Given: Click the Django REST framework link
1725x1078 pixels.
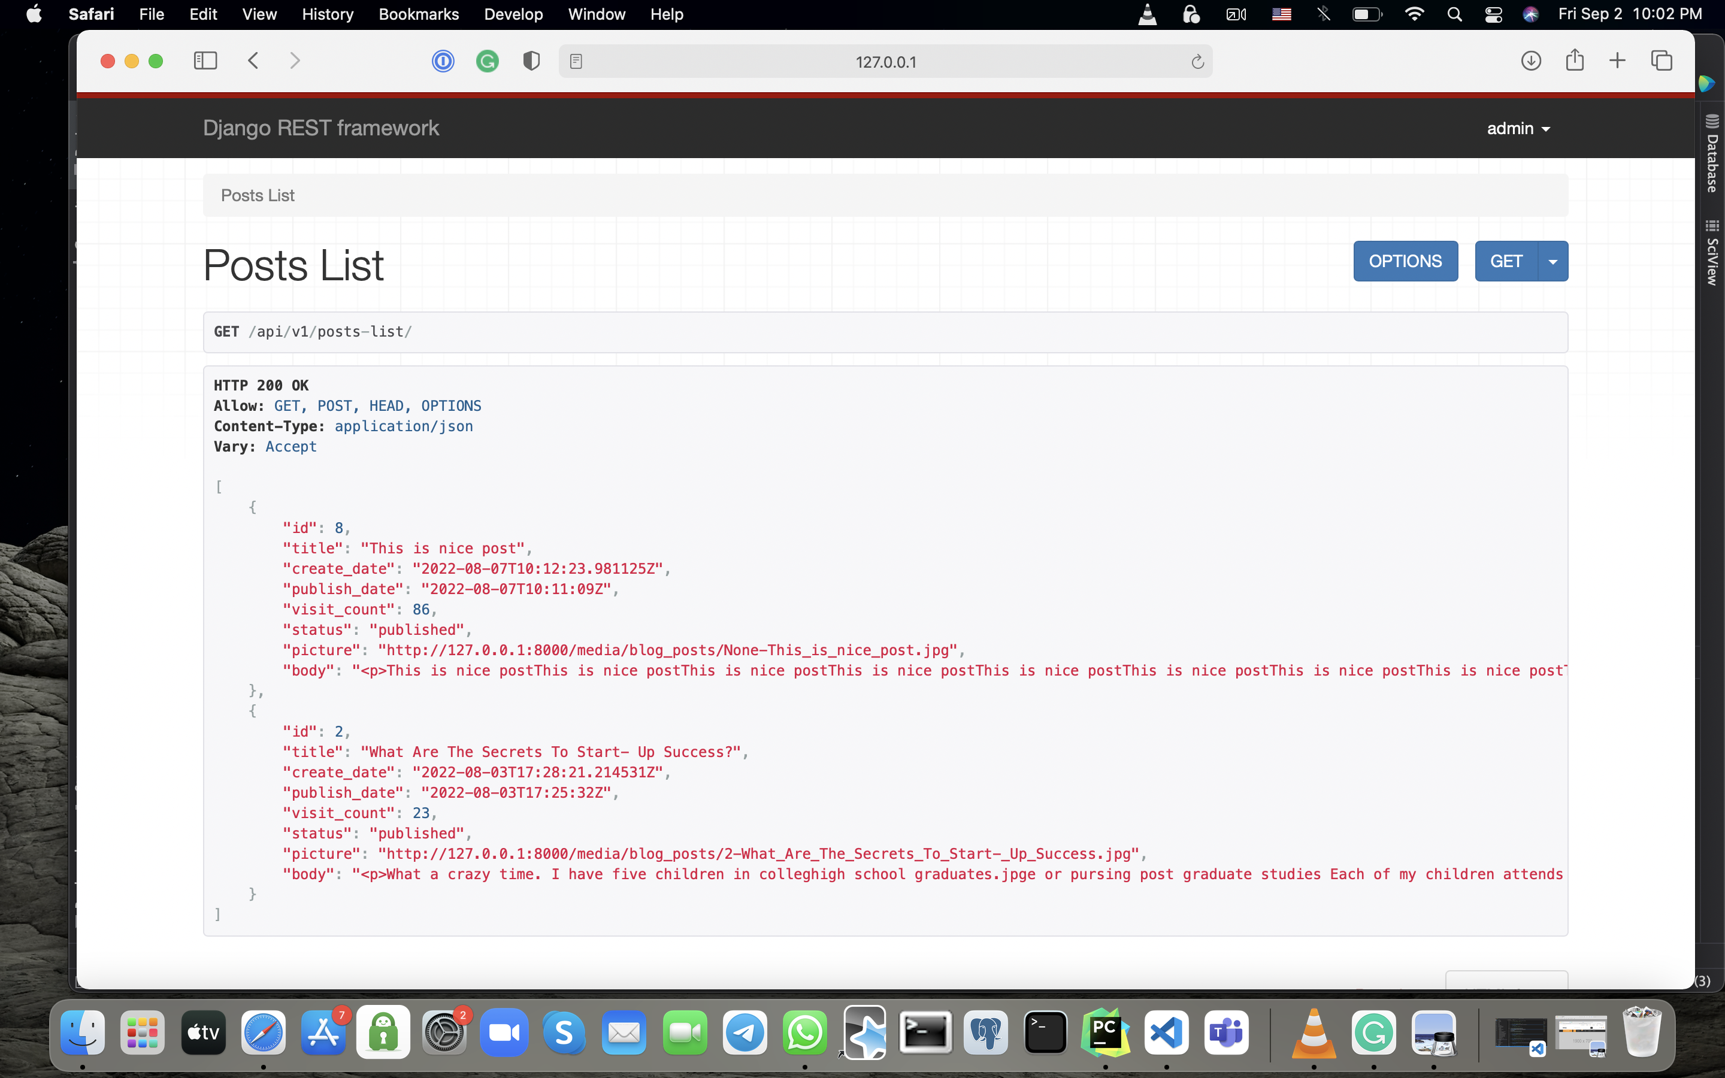Looking at the screenshot, I should point(321,128).
